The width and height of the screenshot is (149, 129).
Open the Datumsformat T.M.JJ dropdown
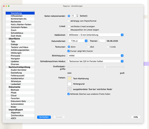[78, 41]
